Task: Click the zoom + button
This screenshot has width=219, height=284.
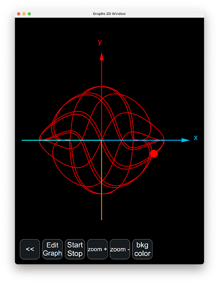Action: (x=97, y=249)
